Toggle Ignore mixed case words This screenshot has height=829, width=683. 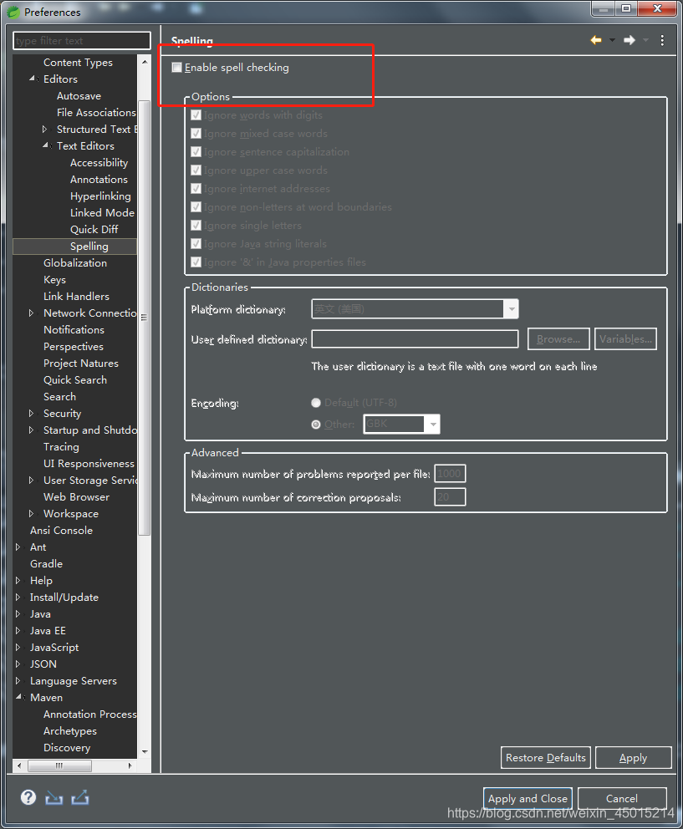[x=196, y=133]
